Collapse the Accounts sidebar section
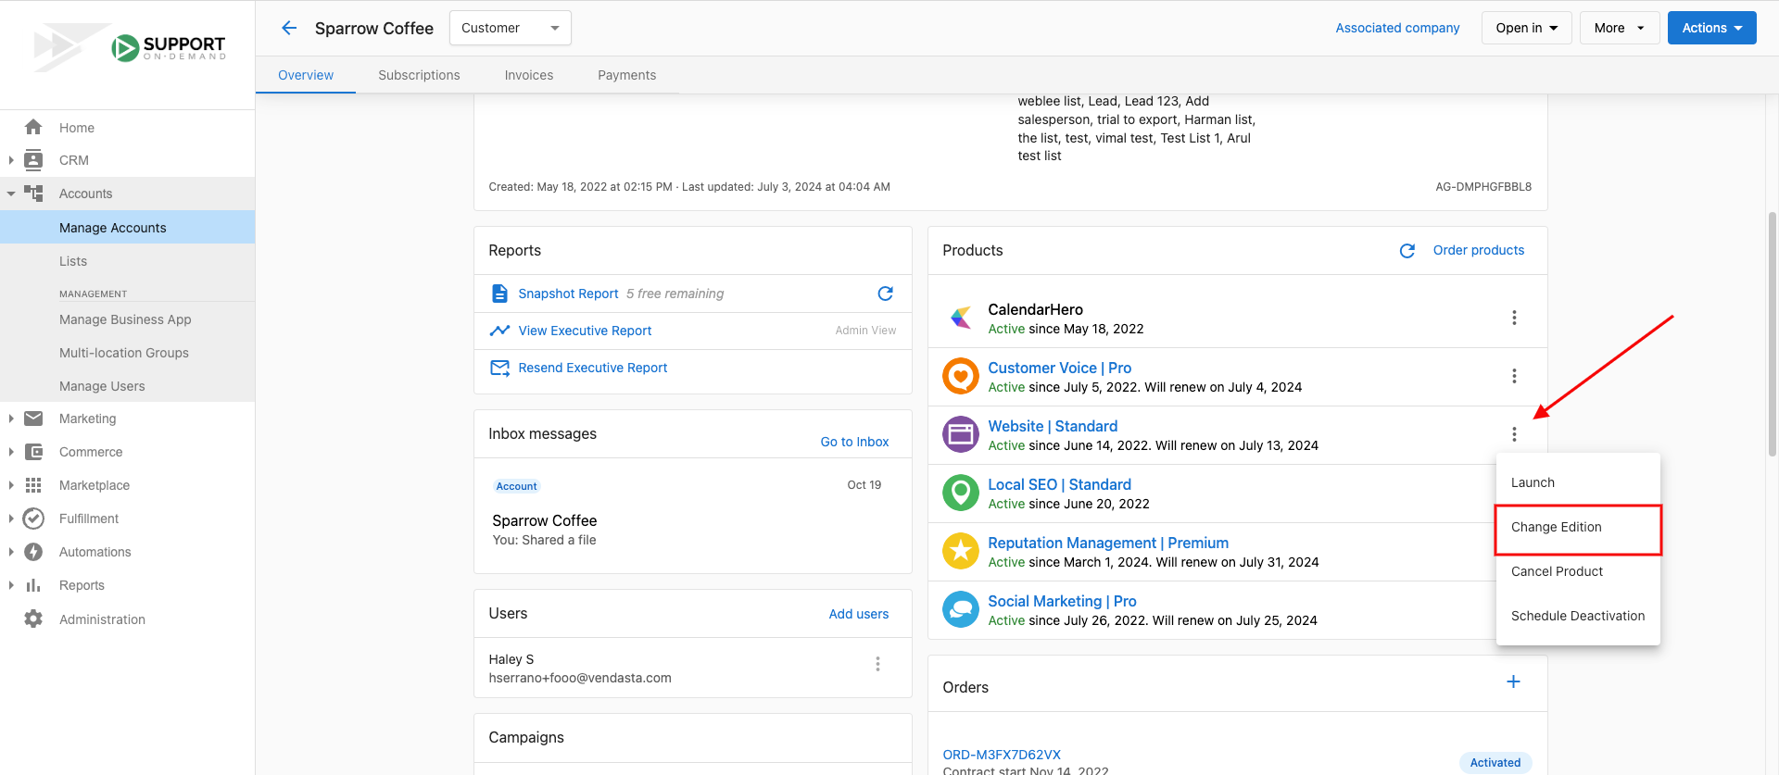 (11, 194)
